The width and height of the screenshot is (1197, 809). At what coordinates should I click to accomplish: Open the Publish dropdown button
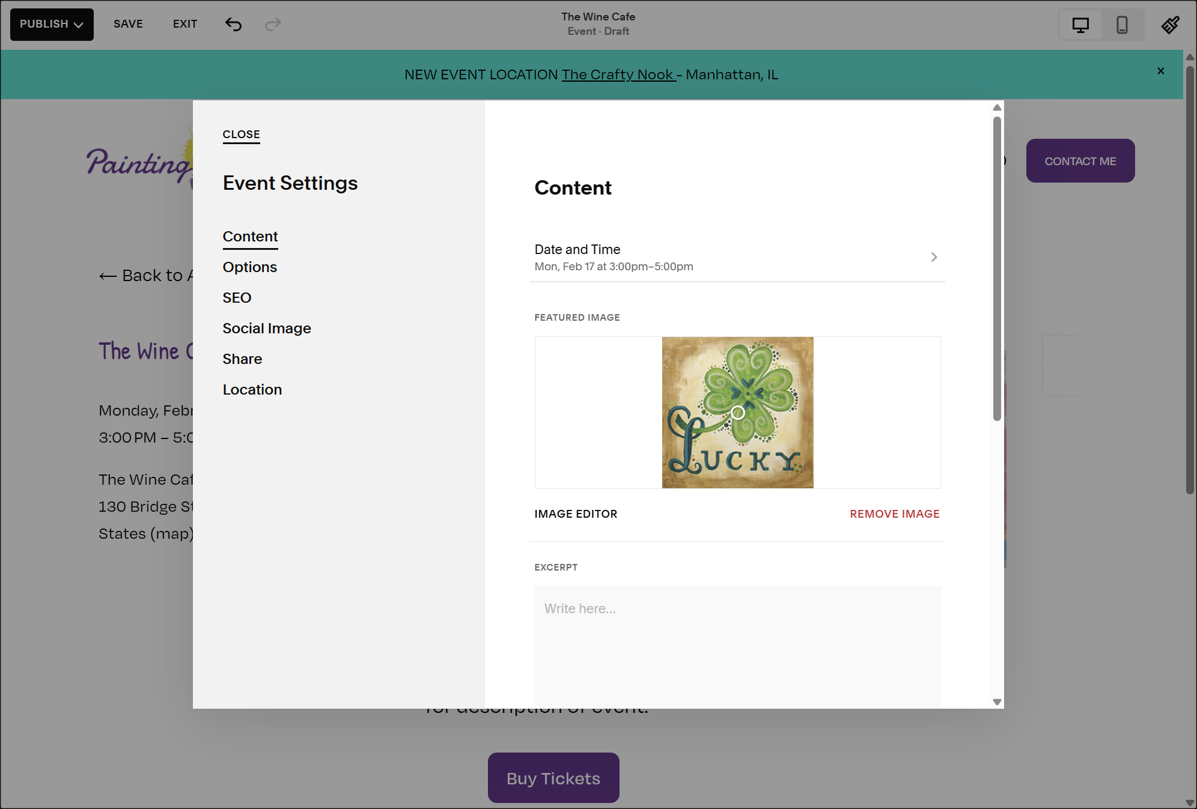click(52, 24)
